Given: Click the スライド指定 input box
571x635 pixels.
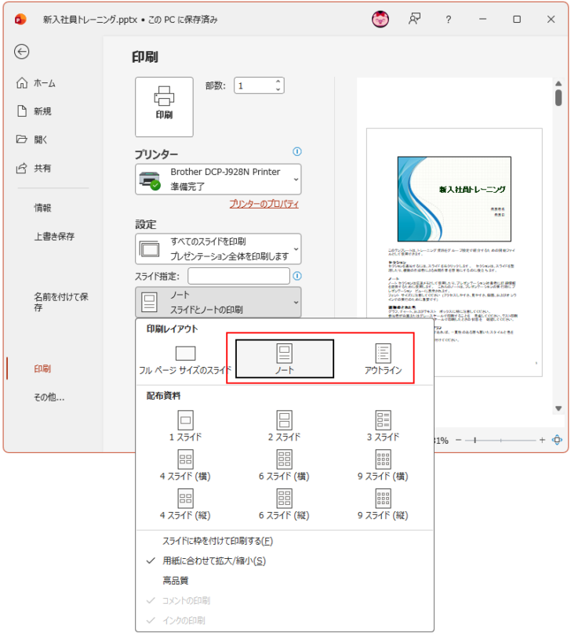Looking at the screenshot, I should click(238, 276).
